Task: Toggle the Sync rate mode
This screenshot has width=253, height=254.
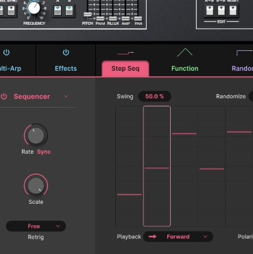Action: [44, 152]
